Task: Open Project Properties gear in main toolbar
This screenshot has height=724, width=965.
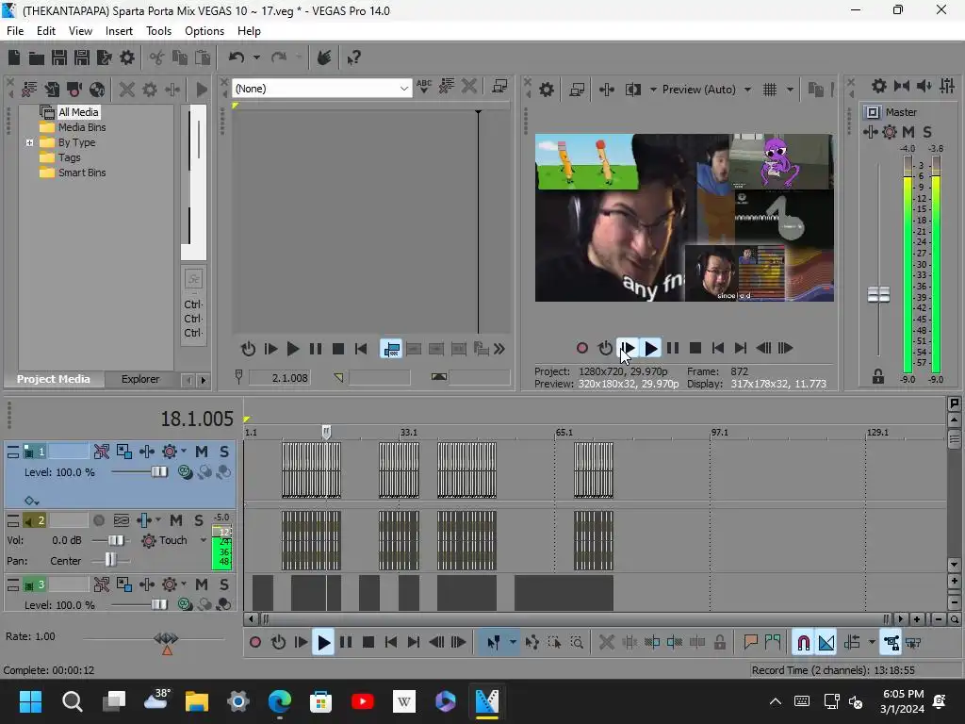Action: coord(127,58)
